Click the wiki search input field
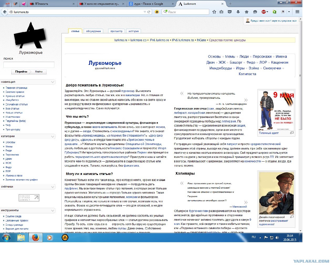Screen dimensions: 336x269 coord(29,65)
